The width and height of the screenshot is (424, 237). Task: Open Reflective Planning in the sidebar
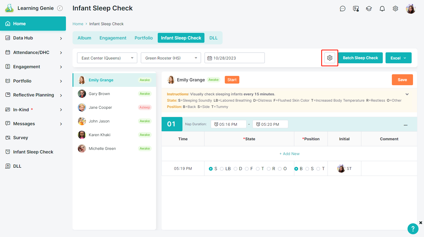coord(34,95)
